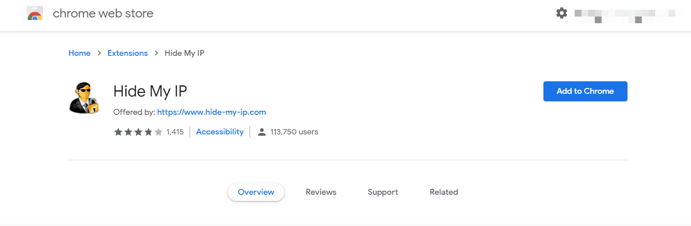Click the first rating star
Viewport: 691px width, 226px height.
coord(118,132)
